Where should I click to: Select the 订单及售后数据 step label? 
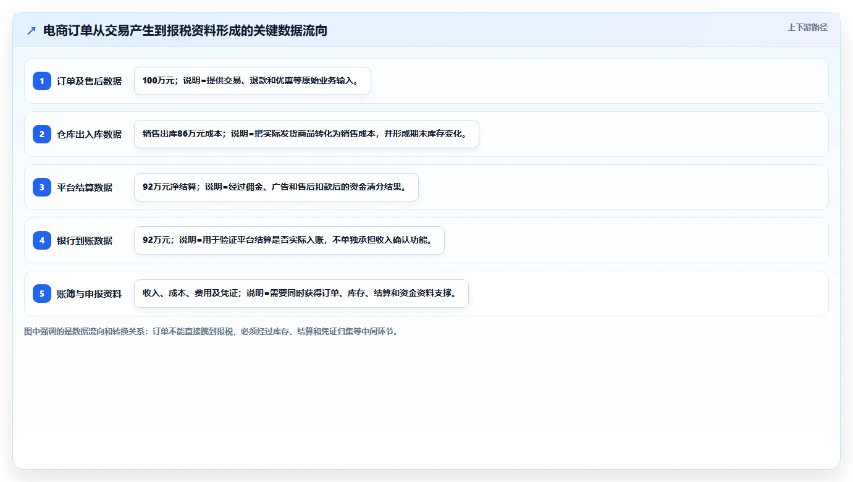[89, 81]
